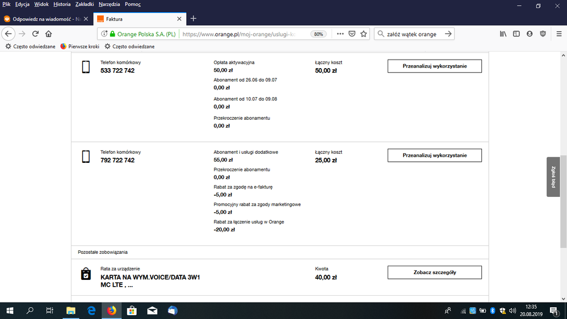Viewport: 567px width, 319px height.
Task: Open the Plik menu
Action: (x=6, y=5)
